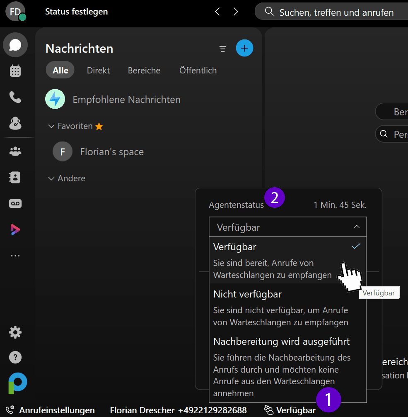Click Status festlegen to set status

[x=77, y=12]
